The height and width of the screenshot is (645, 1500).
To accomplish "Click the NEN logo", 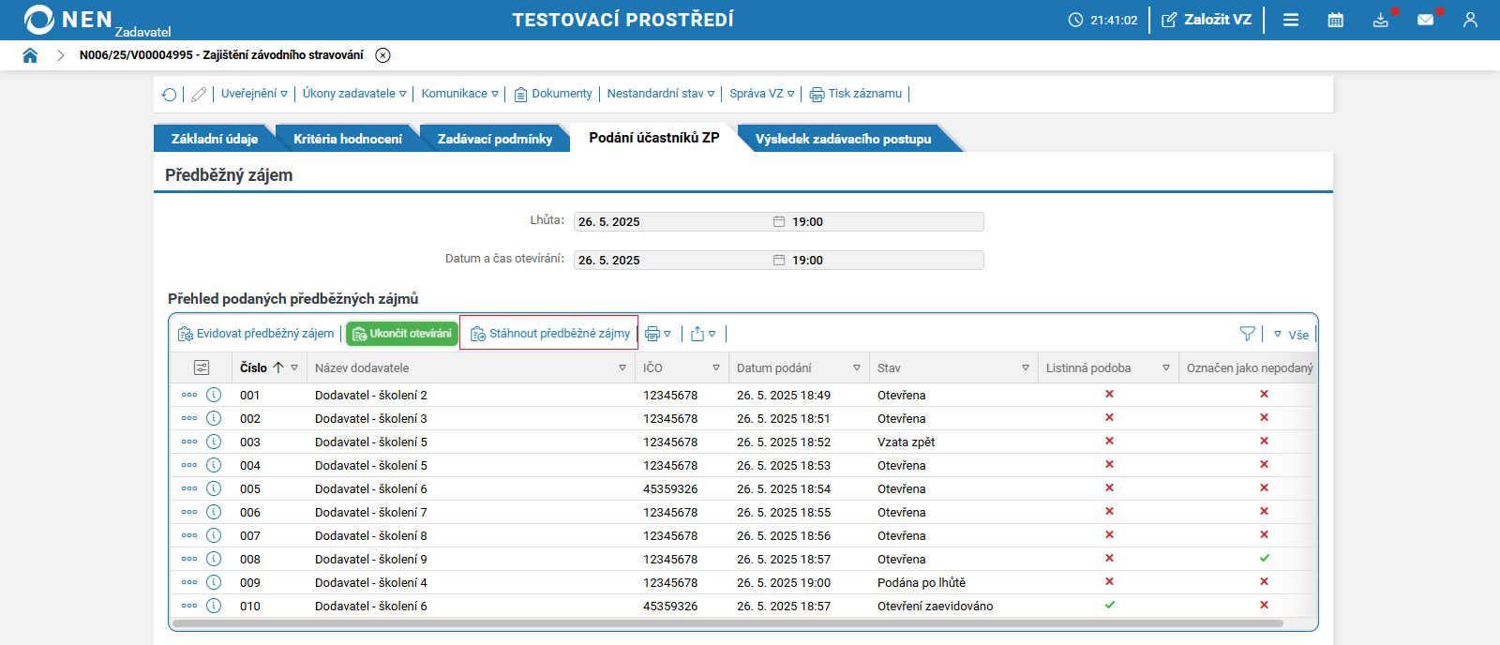I will click(x=68, y=20).
